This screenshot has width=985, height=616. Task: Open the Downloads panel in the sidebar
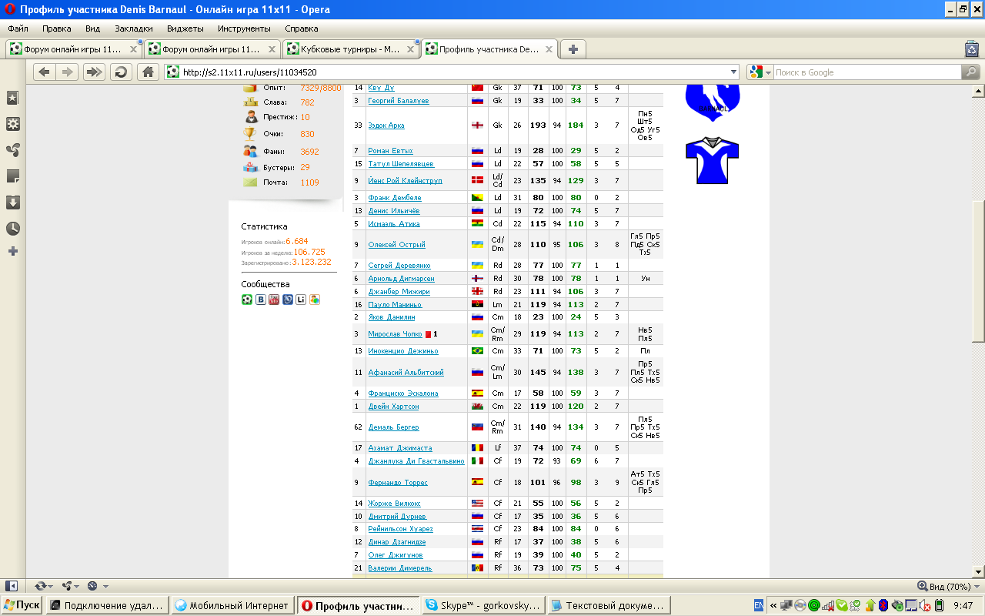coord(12,203)
